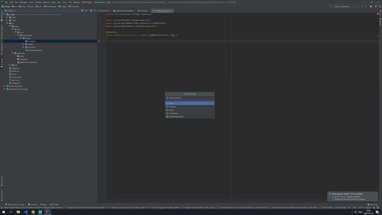Expand the .mvn folder arrow
Screen dimensions: 382x215
pos(7,20)
